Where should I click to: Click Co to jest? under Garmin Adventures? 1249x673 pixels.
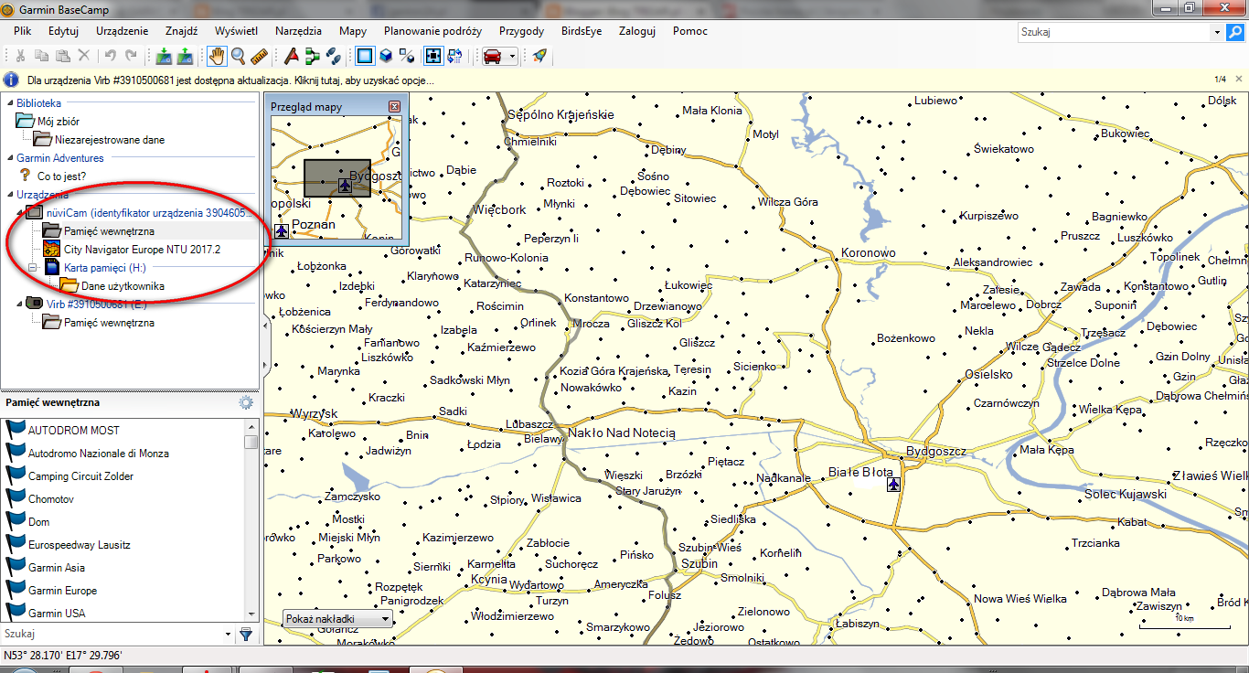pyautogui.click(x=61, y=176)
